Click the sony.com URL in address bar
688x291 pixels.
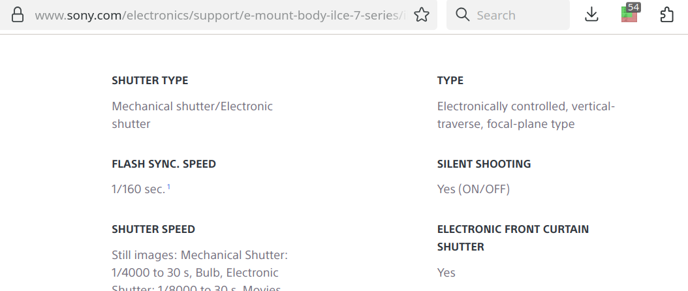tap(215, 14)
